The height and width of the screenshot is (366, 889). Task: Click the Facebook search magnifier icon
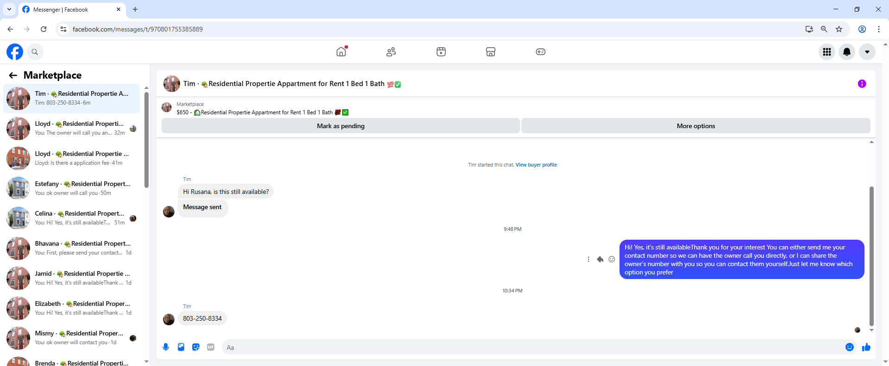pos(35,52)
